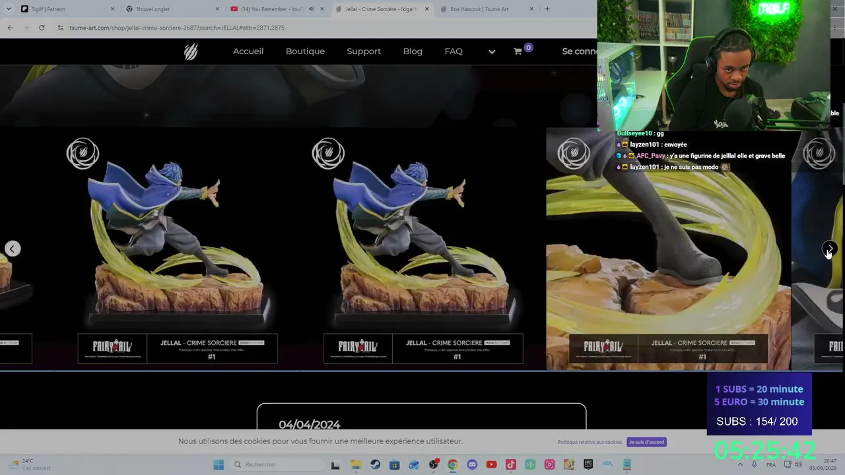845x475 pixels.
Task: Open the first Jellal figure carousel image
Action: coord(178,249)
